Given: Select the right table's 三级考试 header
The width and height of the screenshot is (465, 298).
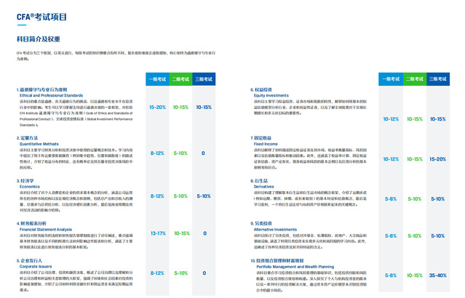Looking at the screenshot, I should [438, 78].
